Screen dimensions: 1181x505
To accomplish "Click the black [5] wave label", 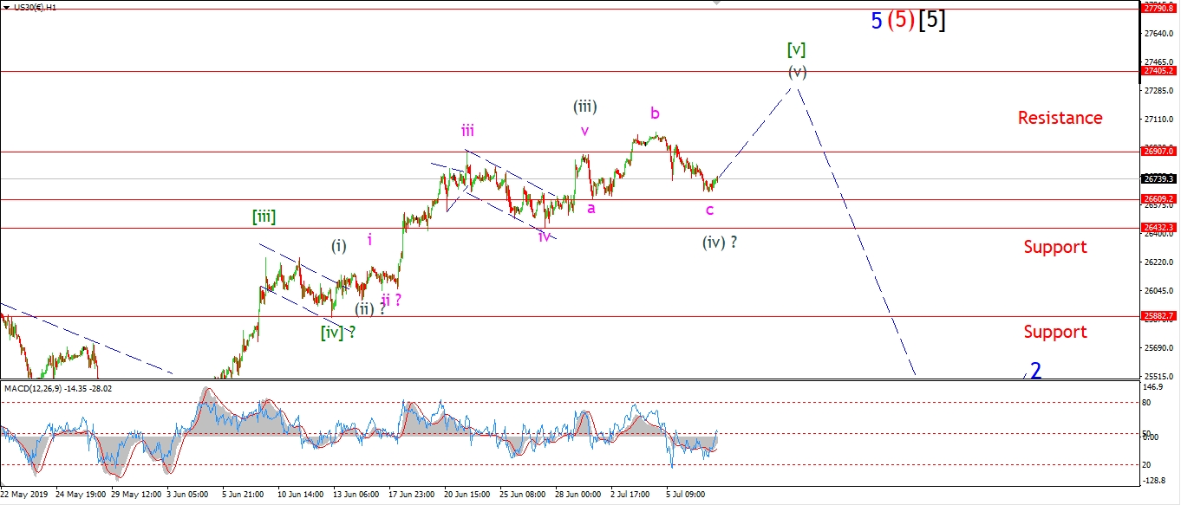I will click(x=932, y=21).
